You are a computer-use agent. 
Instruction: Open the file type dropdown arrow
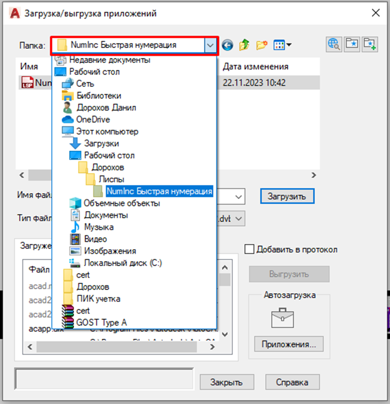(x=239, y=219)
